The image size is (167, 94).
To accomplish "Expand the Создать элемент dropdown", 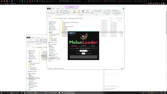I will (98, 10).
